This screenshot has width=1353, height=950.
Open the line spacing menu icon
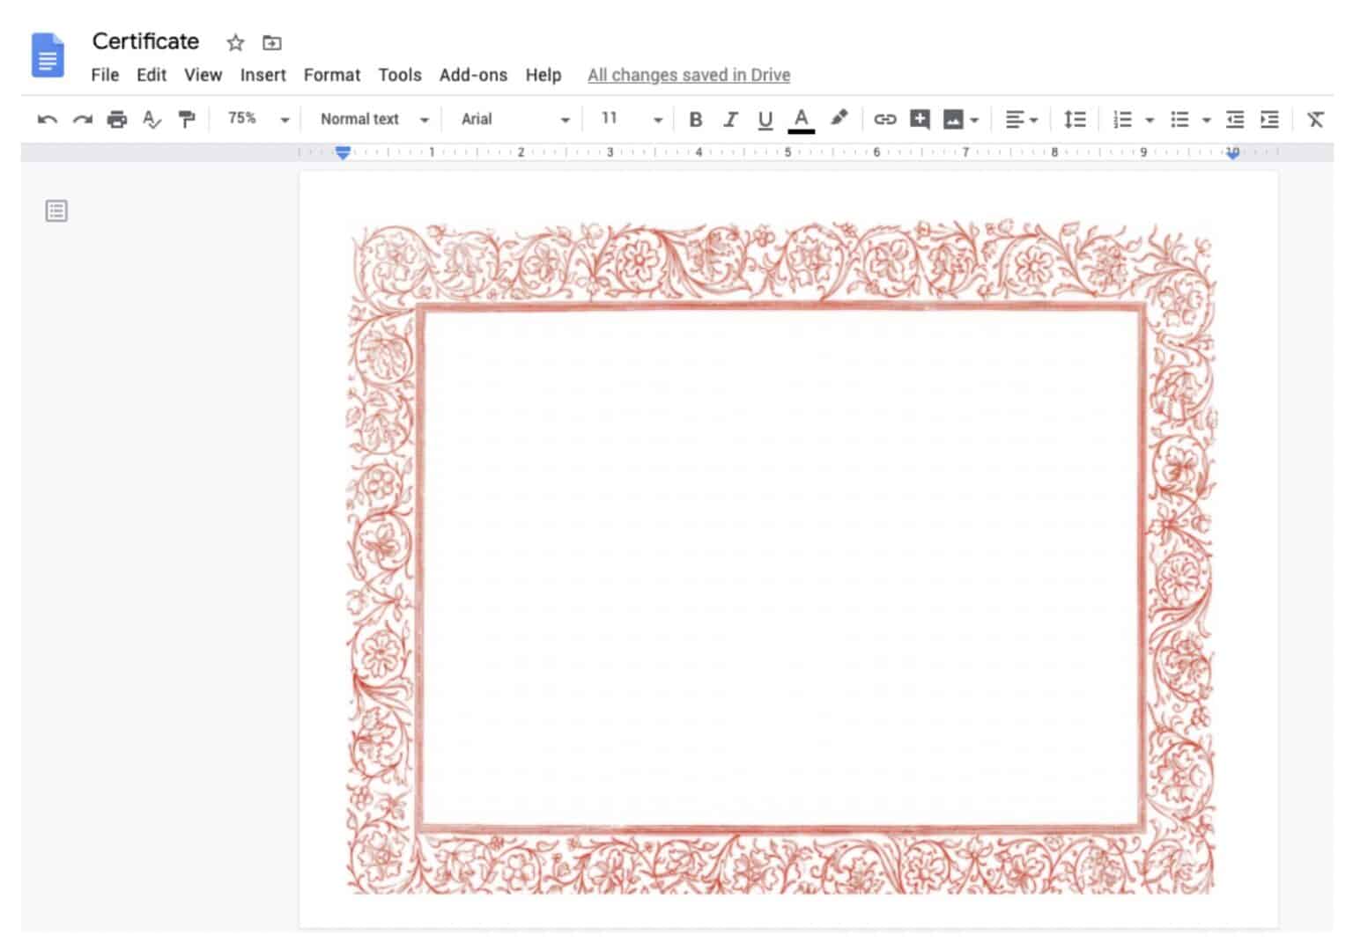pyautogui.click(x=1075, y=120)
